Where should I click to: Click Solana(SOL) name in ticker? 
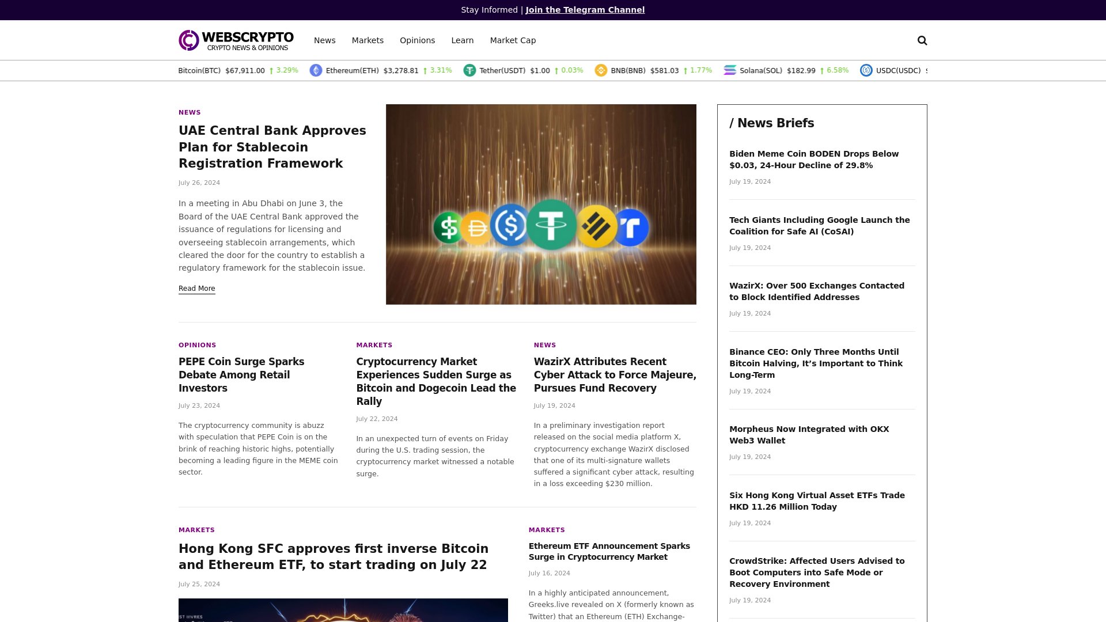pyautogui.click(x=761, y=71)
